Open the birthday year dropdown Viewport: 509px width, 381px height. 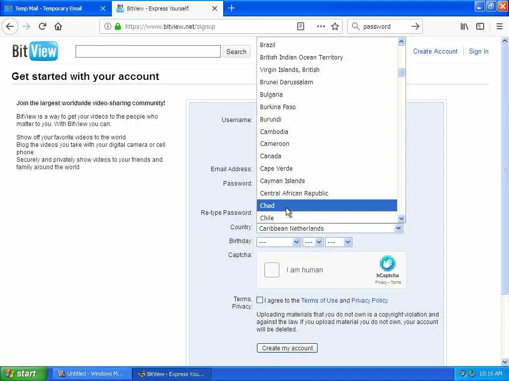(x=339, y=242)
